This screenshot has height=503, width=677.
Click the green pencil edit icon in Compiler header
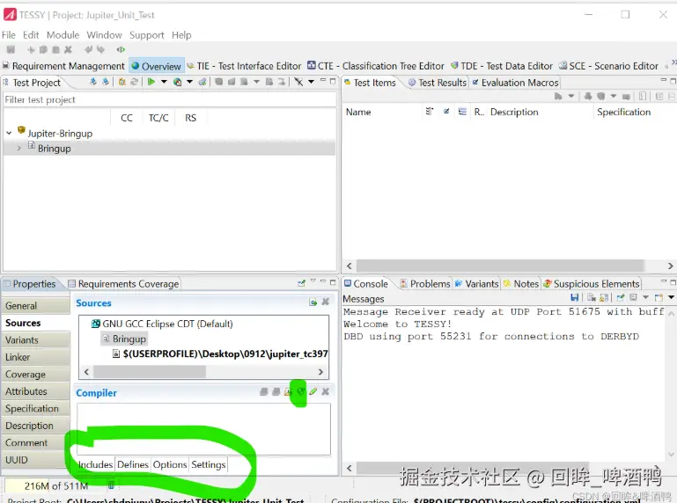[313, 391]
